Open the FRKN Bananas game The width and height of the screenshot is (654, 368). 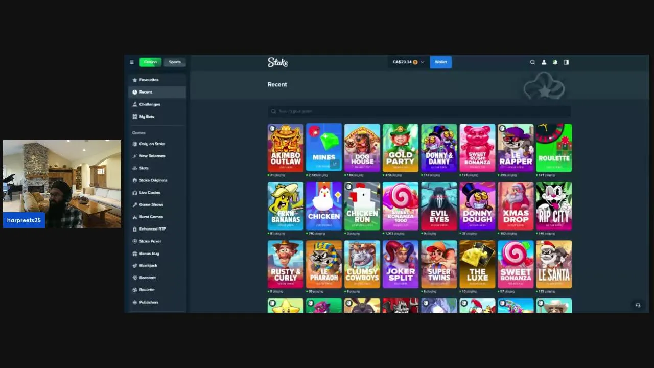(x=286, y=206)
